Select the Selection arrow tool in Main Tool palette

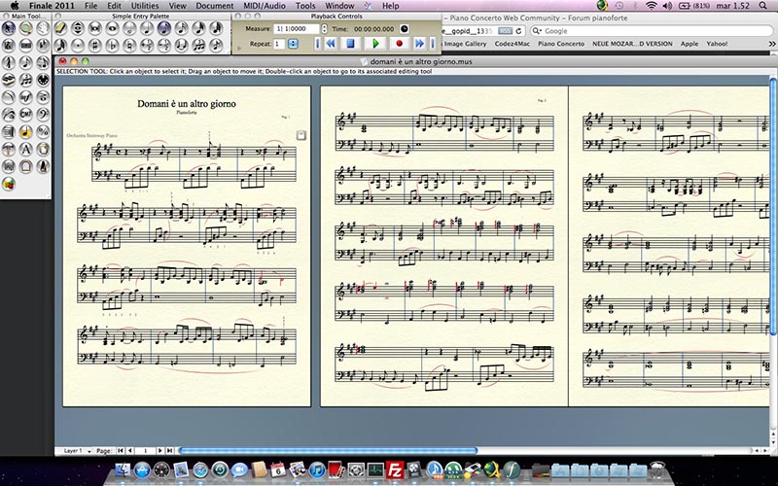[9, 28]
